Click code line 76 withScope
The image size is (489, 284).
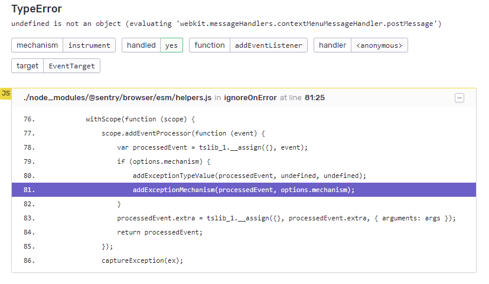pos(244,119)
